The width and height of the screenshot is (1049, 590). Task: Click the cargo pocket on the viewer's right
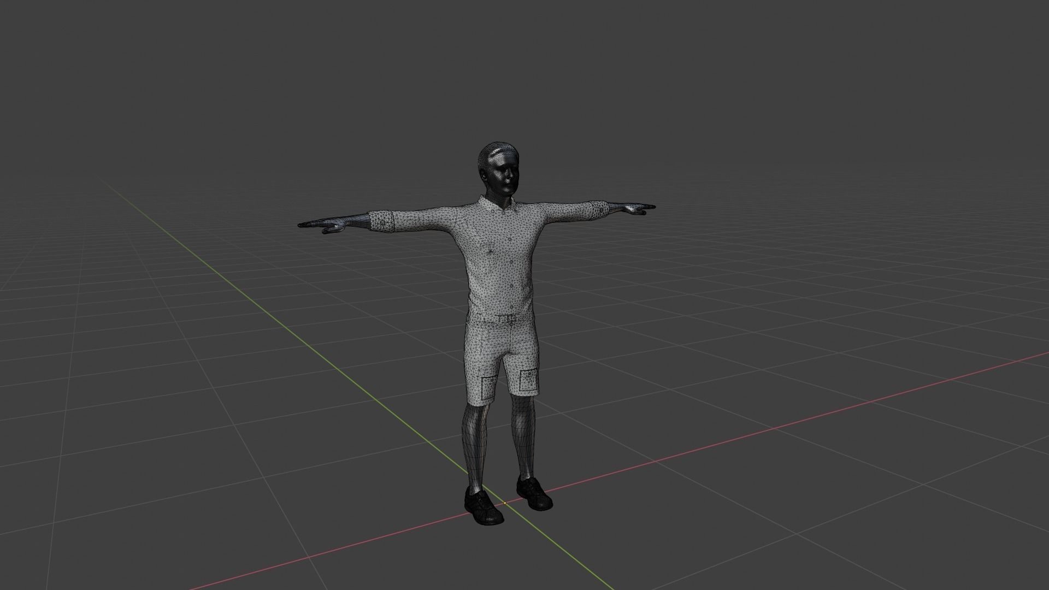[x=528, y=380]
